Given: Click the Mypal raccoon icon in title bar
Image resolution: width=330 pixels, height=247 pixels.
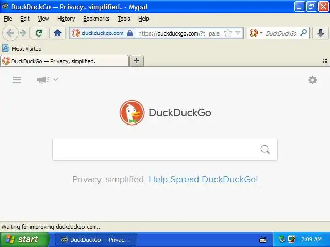Looking at the screenshot, I should (5, 6).
